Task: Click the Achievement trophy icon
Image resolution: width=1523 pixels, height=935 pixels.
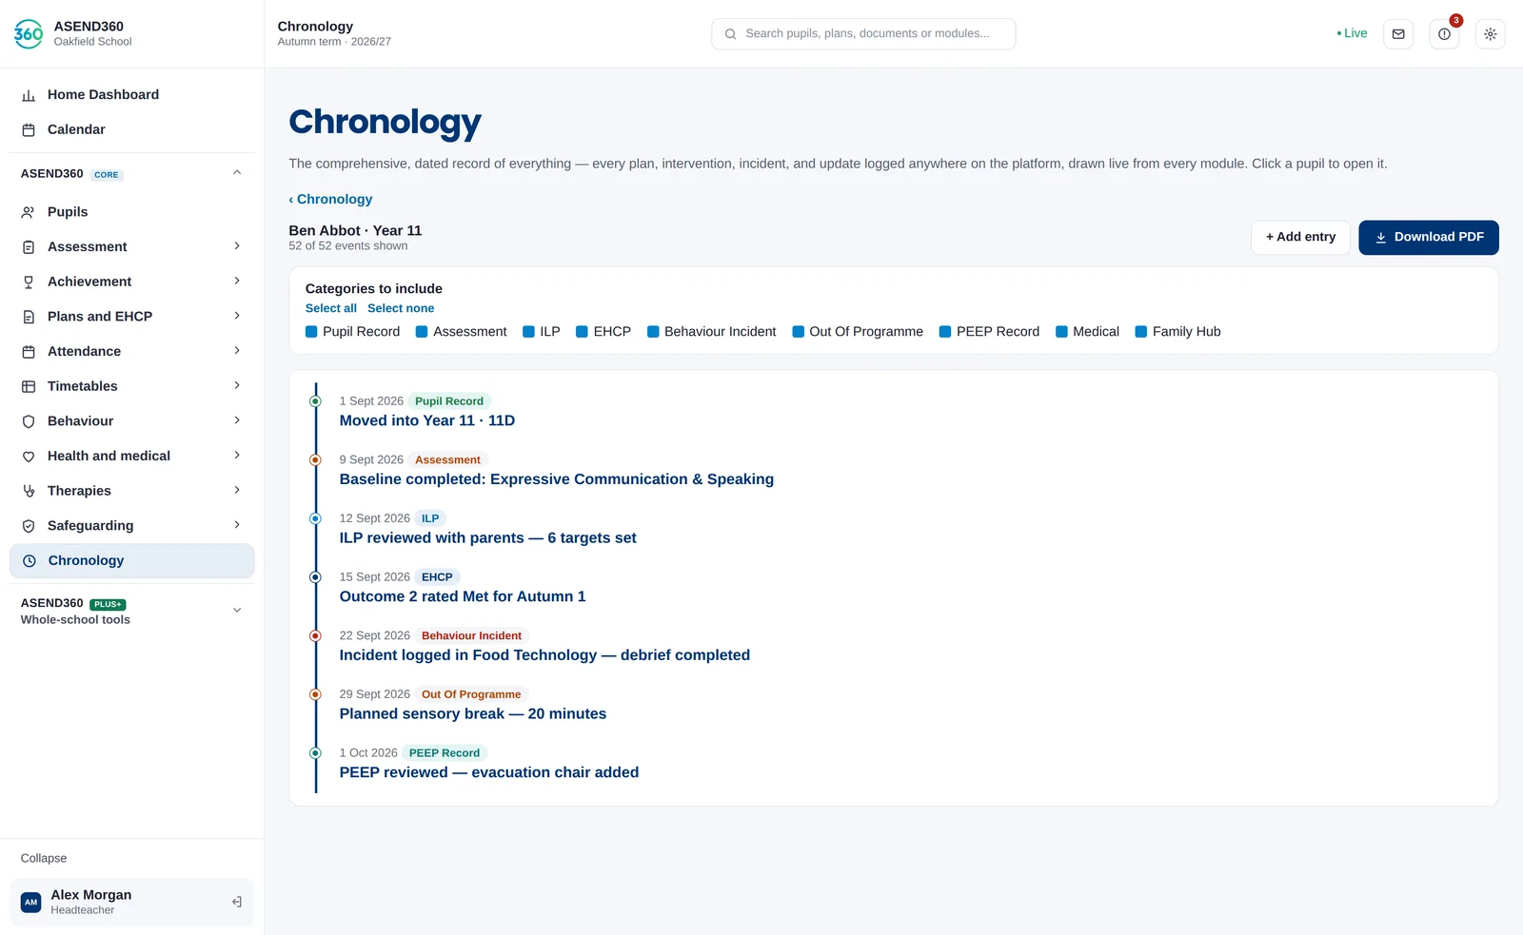Action: point(29,282)
